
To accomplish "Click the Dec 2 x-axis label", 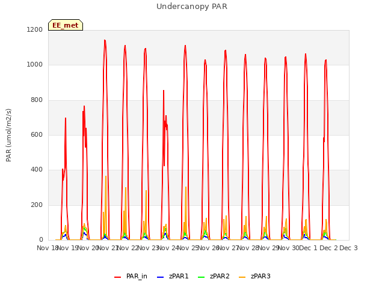I will (328, 248).
